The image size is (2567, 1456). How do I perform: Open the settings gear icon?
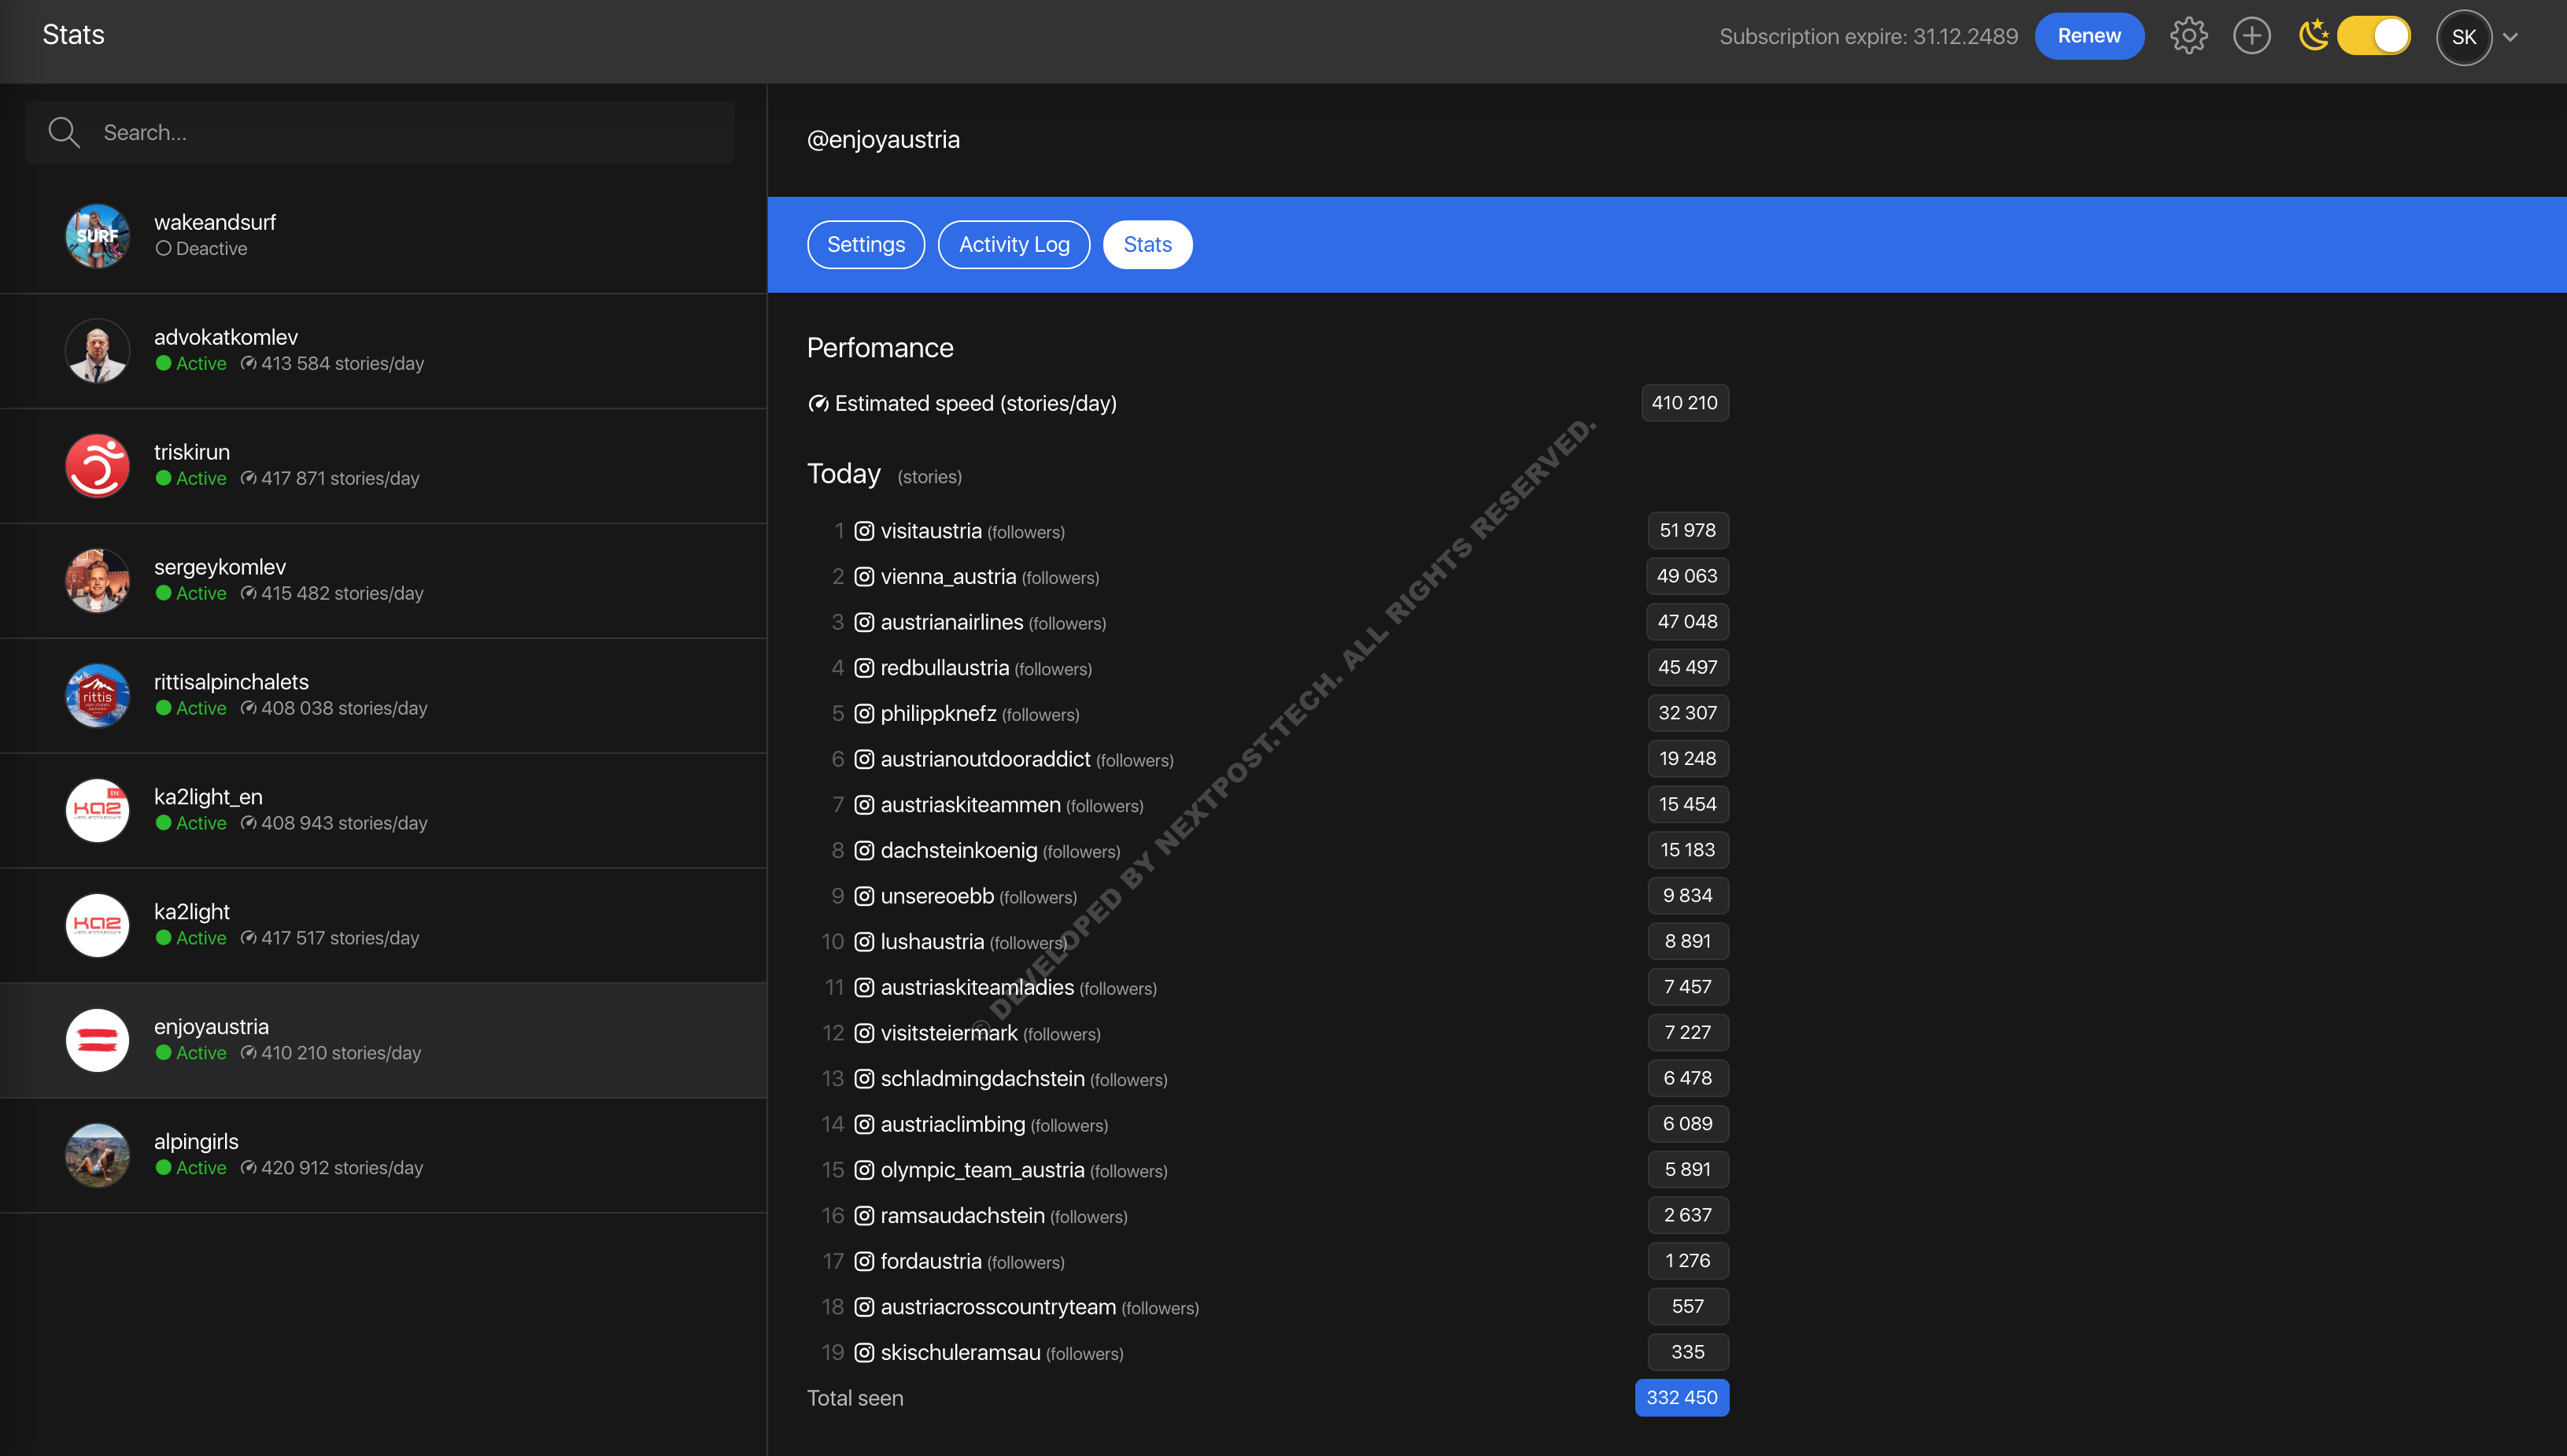(2188, 36)
